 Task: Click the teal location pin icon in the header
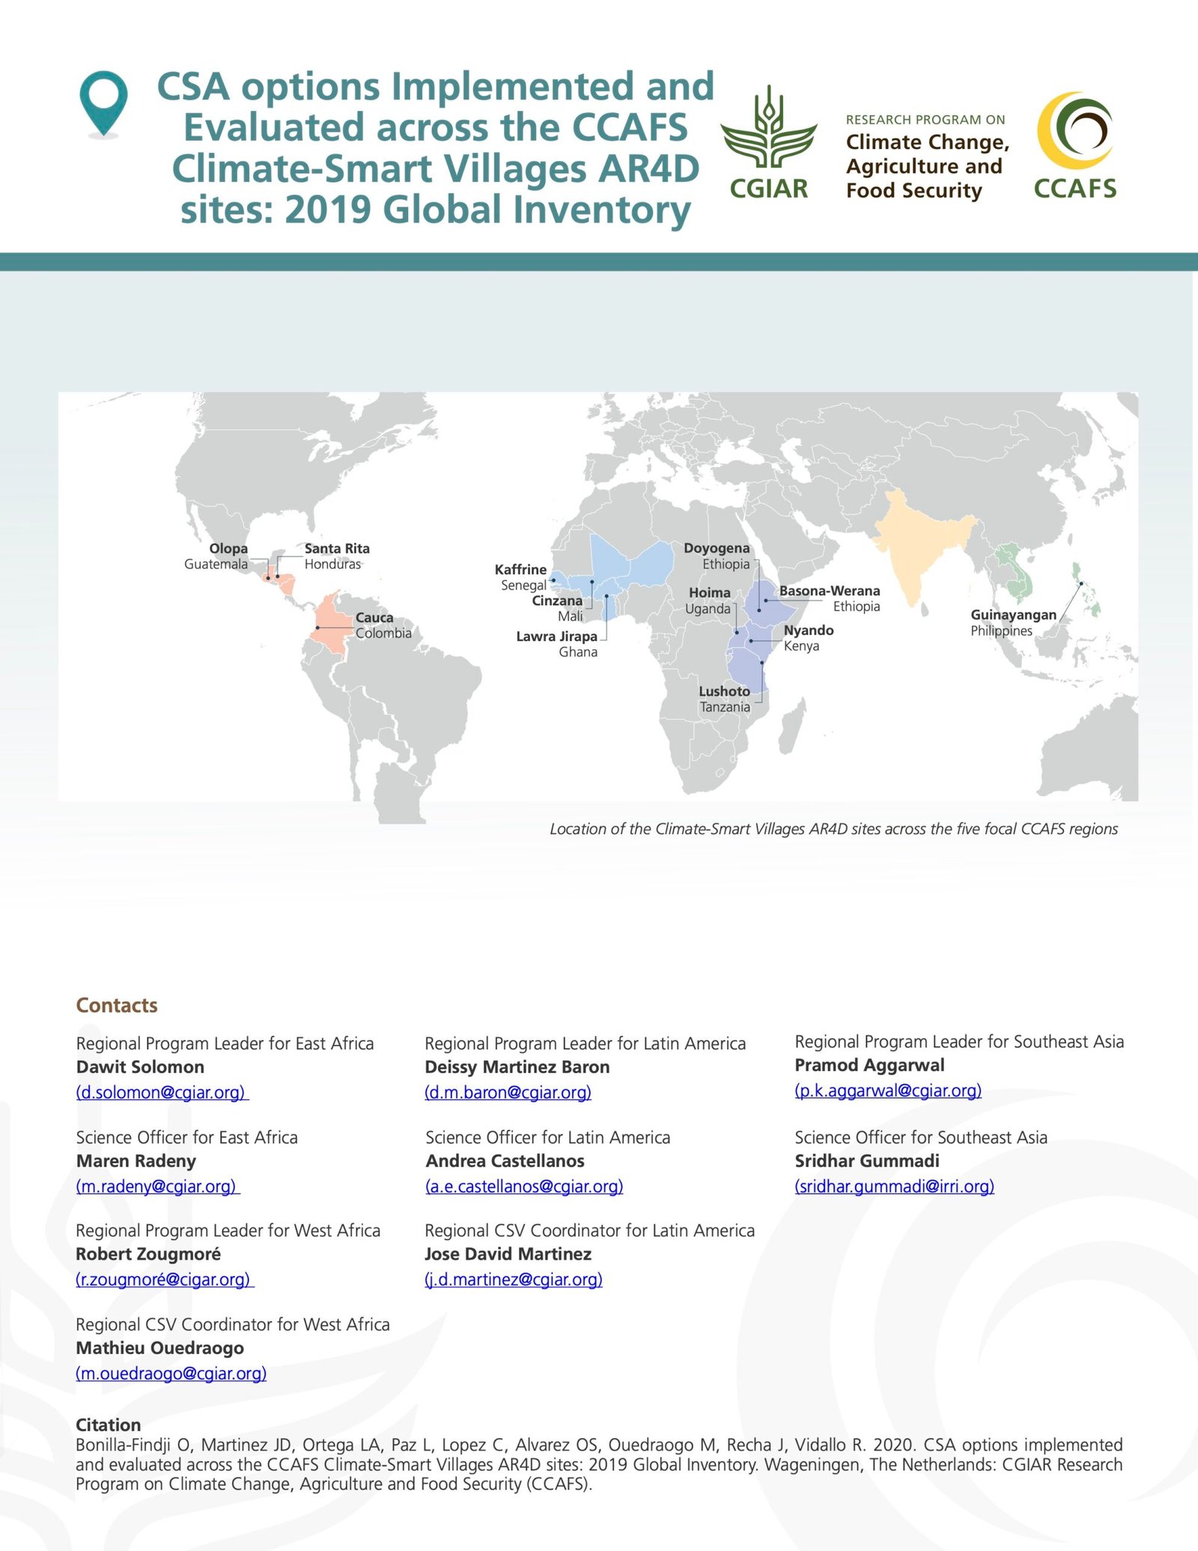click(106, 97)
